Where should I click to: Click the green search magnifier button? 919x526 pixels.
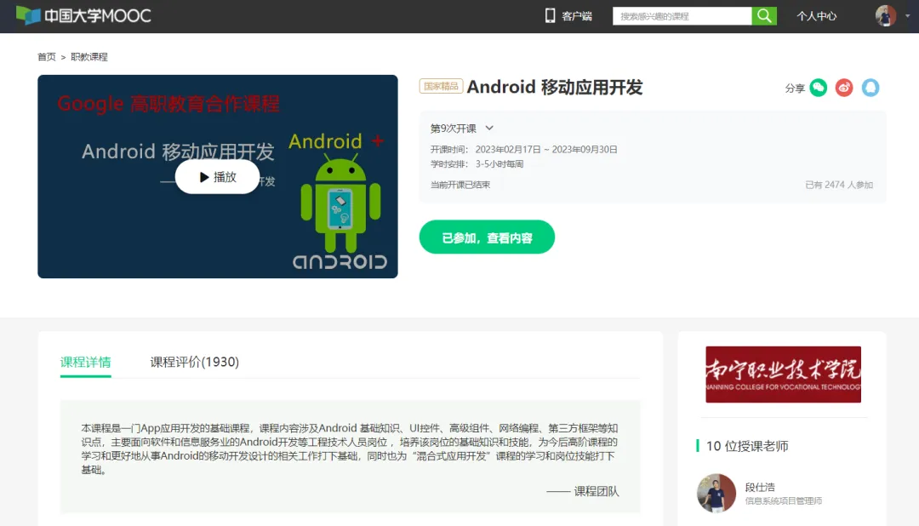[764, 16]
